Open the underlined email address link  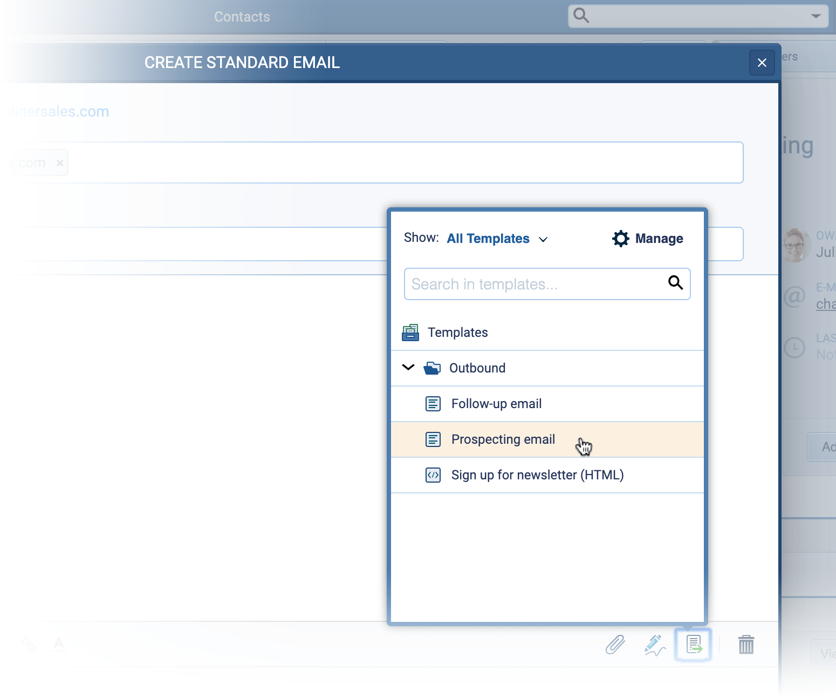826,304
